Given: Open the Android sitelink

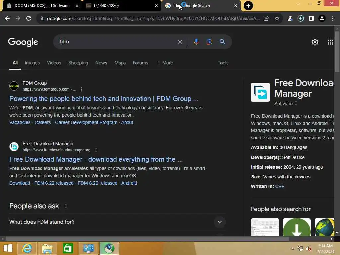Looking at the screenshot, I should click(x=129, y=183).
